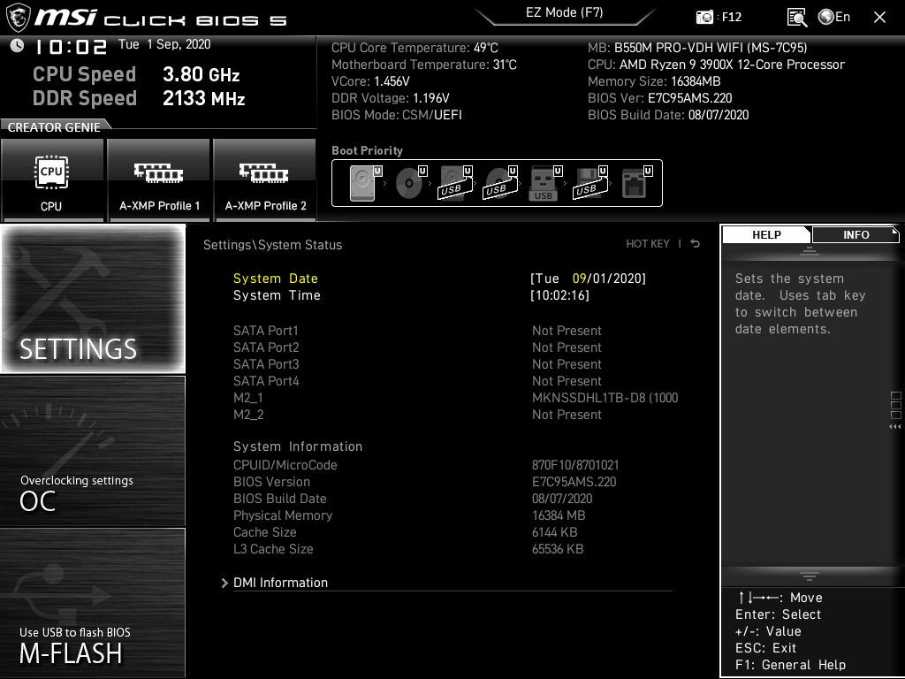Click the Settings\System Status breadcrumb
The height and width of the screenshot is (679, 905).
pos(272,245)
